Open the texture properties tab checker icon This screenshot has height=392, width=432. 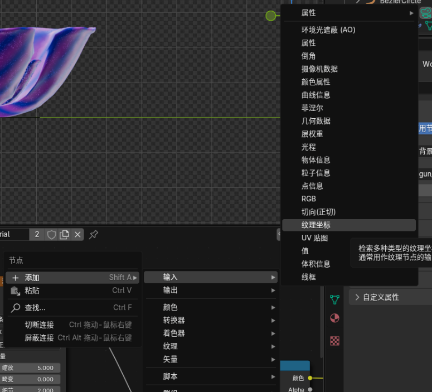334,341
